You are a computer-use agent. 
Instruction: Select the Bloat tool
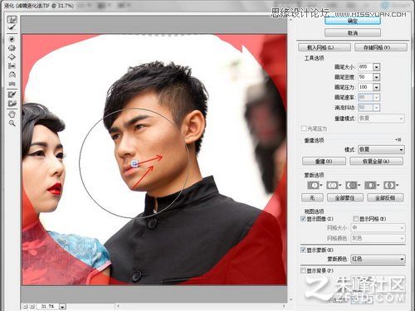coord(12,57)
